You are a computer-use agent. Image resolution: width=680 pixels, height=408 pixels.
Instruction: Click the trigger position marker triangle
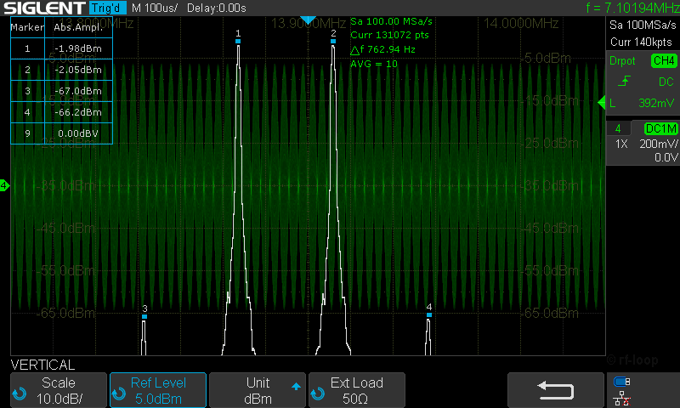click(x=308, y=20)
